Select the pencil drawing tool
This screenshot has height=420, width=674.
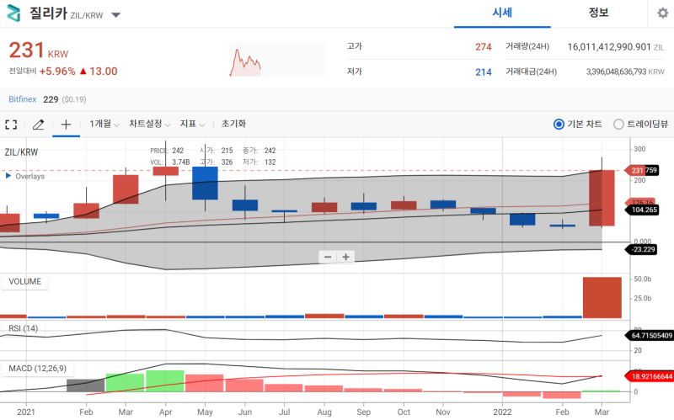[x=38, y=125]
